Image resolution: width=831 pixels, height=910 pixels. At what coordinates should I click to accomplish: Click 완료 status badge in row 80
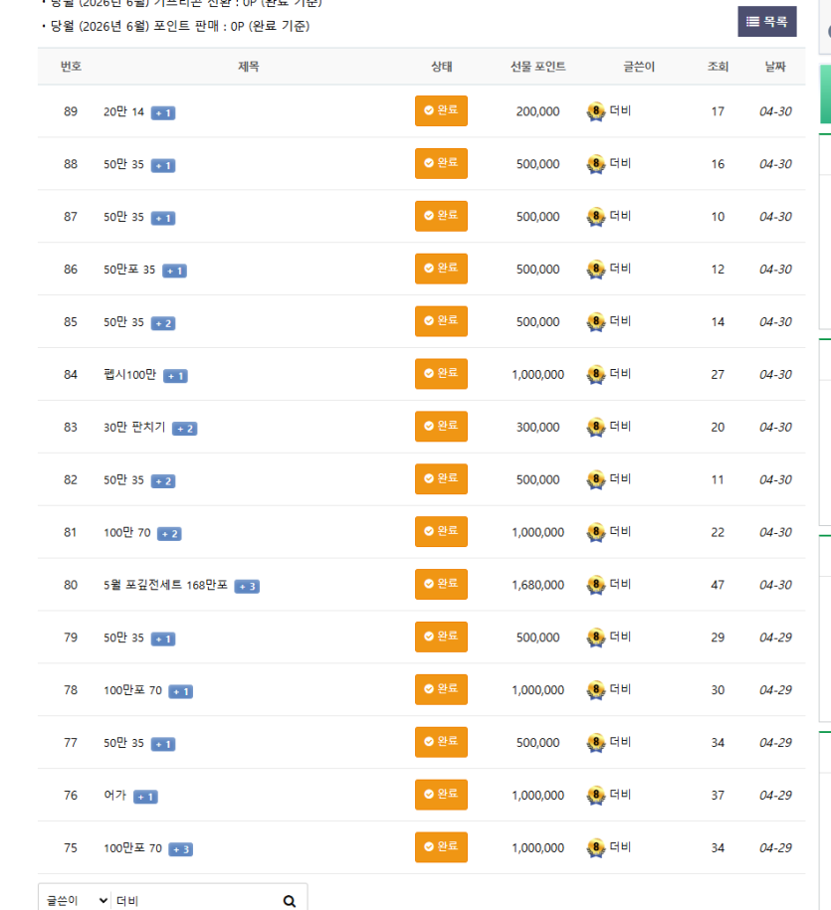(x=441, y=584)
